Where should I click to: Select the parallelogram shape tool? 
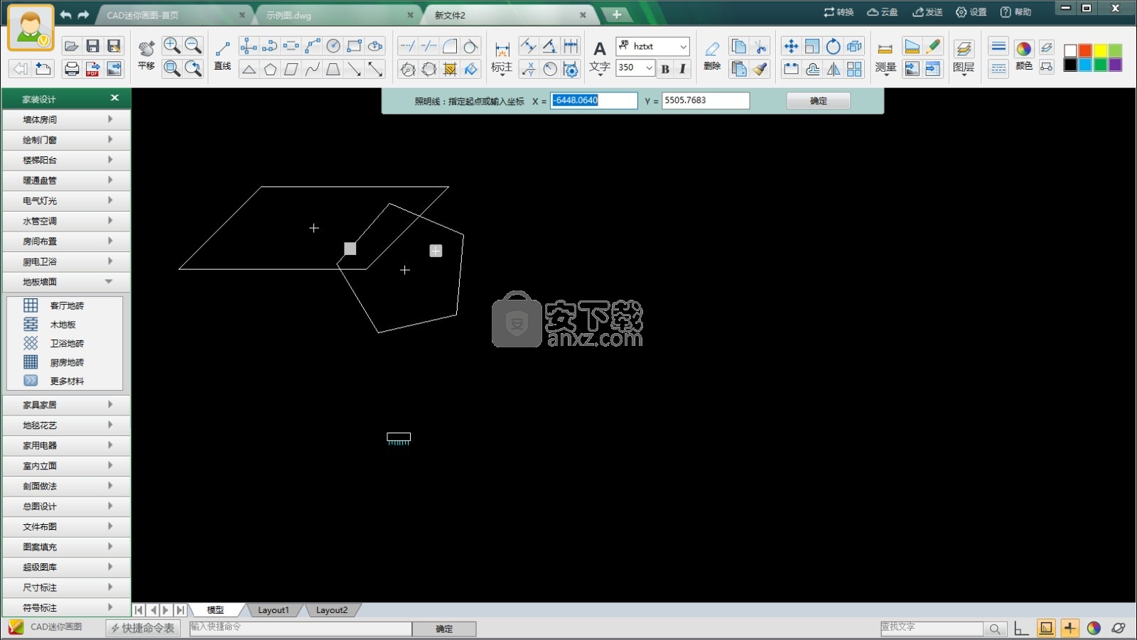pyautogui.click(x=291, y=69)
